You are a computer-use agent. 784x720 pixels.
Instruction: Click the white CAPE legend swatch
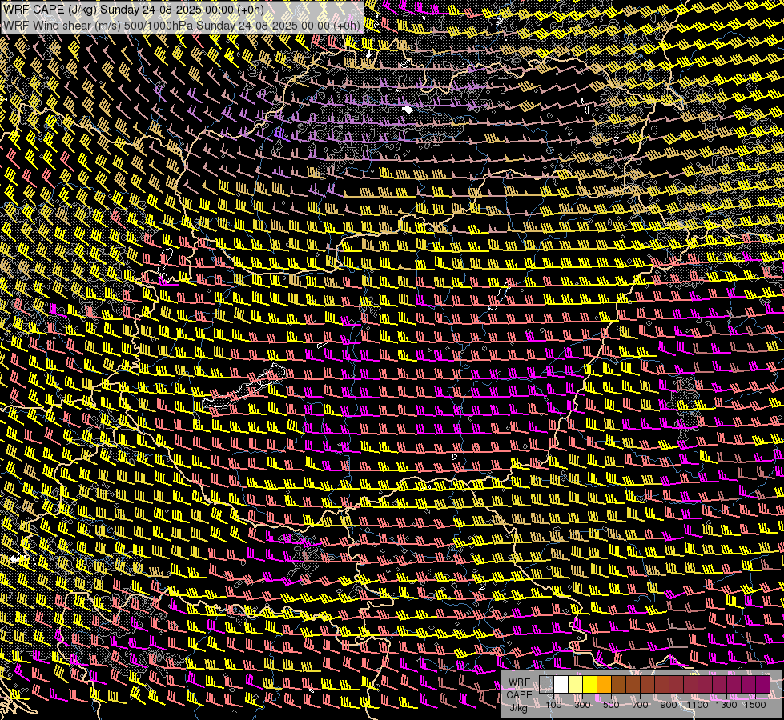(x=561, y=685)
